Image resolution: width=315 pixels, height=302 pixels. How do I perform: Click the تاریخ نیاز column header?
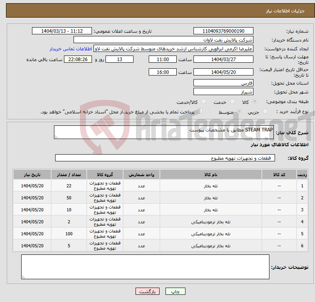pos(32,175)
